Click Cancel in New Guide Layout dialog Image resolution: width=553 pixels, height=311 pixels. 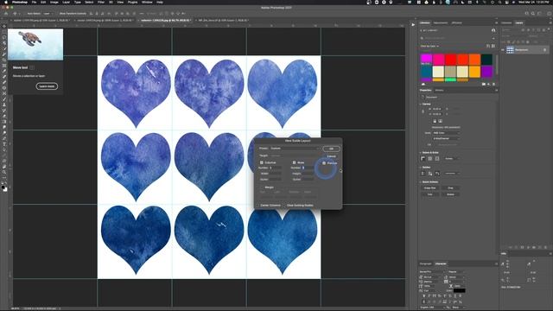coord(331,156)
